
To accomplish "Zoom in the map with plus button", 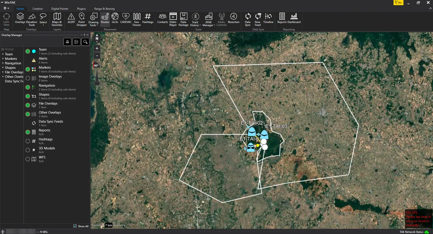I will (x=97, y=48).
